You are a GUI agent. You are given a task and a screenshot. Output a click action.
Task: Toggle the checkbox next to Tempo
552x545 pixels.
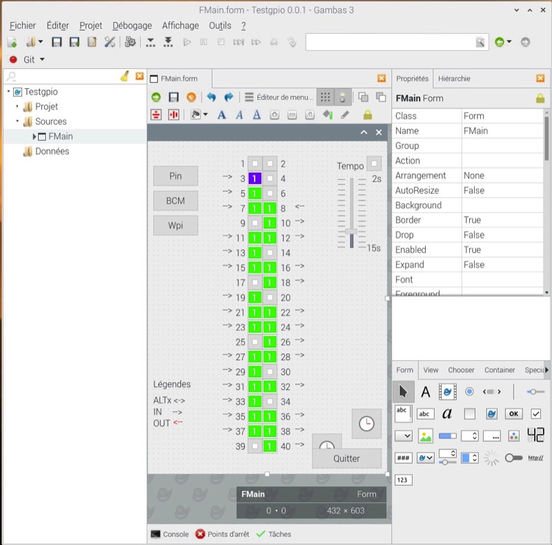(373, 164)
